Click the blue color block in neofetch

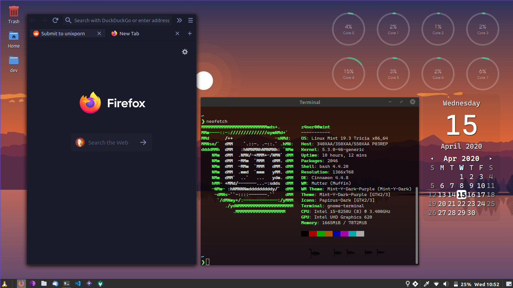(336, 234)
